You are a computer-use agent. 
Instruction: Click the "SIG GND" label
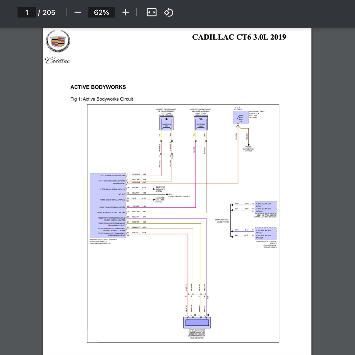pos(122,194)
